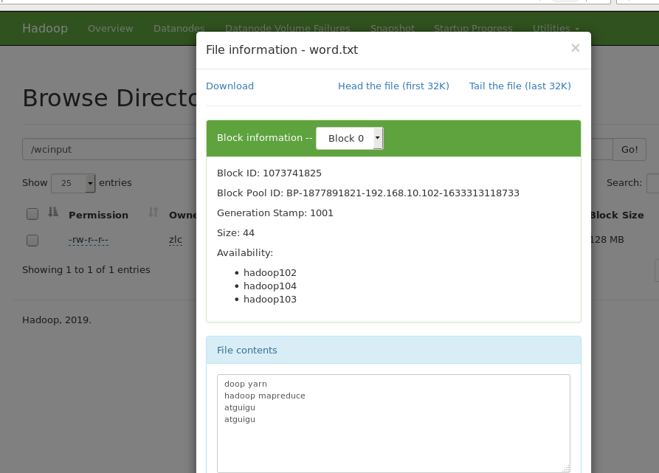The height and width of the screenshot is (473, 659).
Task: Click the doop yarn line
Action: point(246,384)
